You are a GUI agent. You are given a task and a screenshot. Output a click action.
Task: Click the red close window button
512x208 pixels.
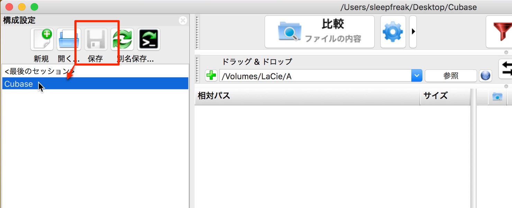pyautogui.click(x=9, y=7)
